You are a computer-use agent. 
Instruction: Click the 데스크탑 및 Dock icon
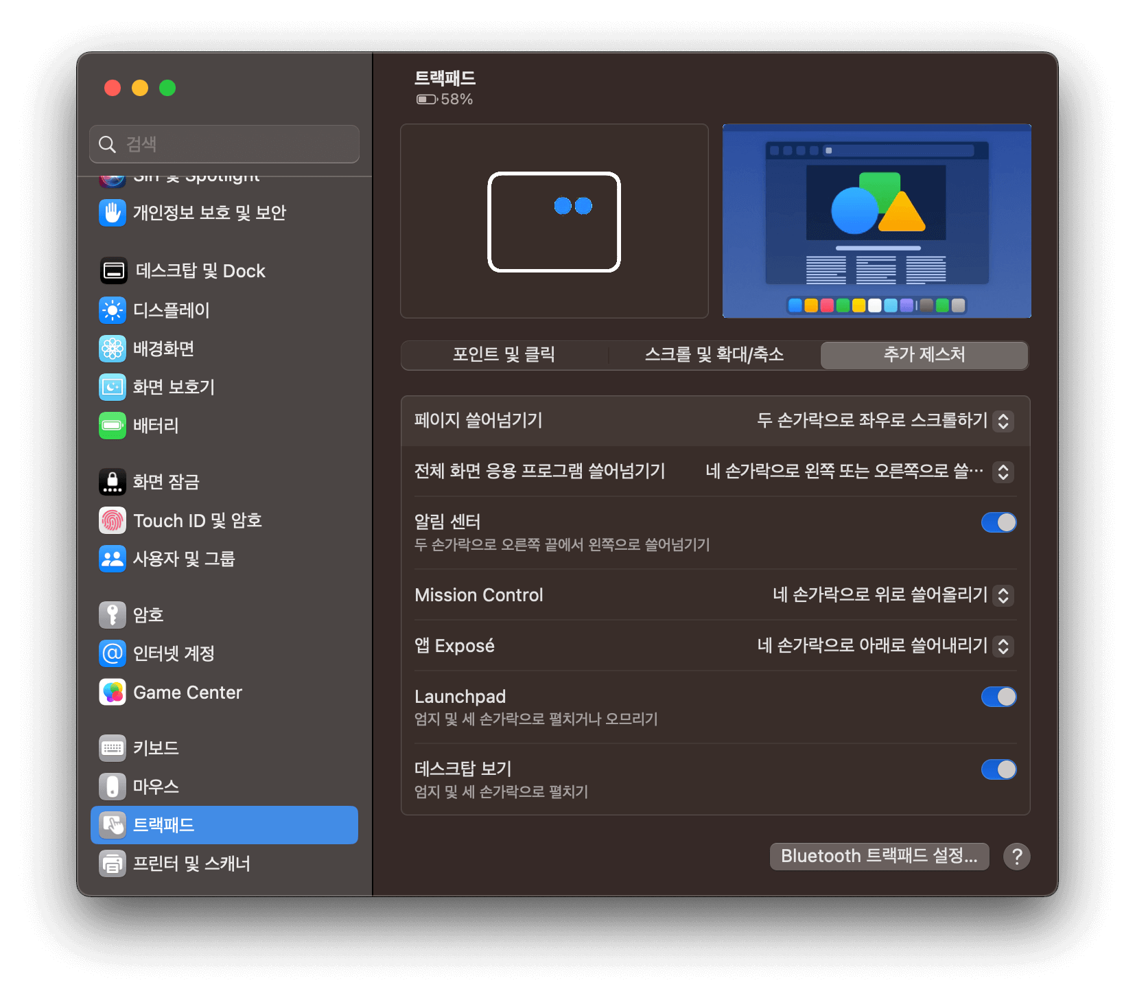(113, 271)
